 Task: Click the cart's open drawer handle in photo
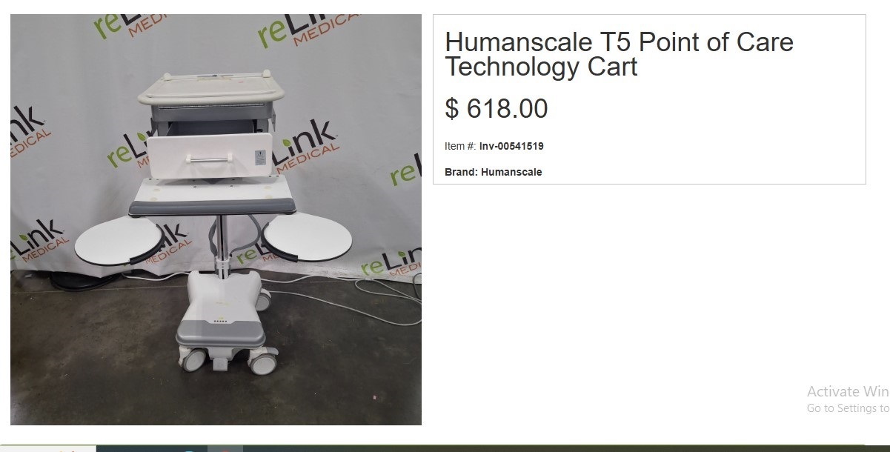click(x=208, y=158)
